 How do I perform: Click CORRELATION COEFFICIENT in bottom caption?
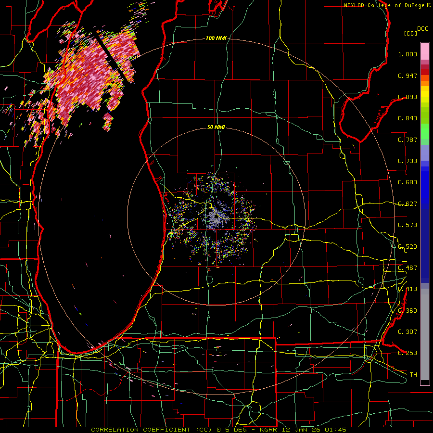point(140,430)
